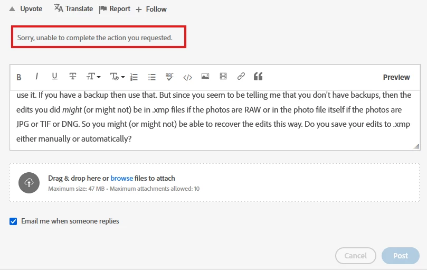The height and width of the screenshot is (270, 427).
Task: Open the font size dropdown
Action: [93, 77]
